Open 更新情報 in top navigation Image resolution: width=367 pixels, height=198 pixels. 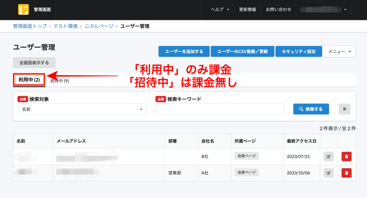(x=247, y=10)
